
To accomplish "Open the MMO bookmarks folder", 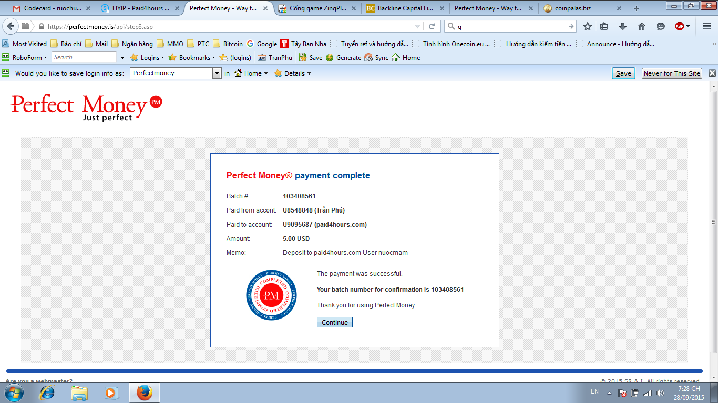I will coord(170,44).
